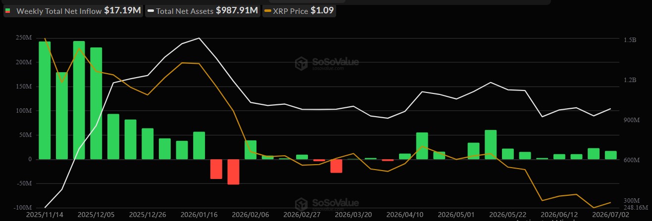This screenshot has width=652, height=221.
Task: Toggle the Weekly Total Net Inflow legend series
Action: [x=73, y=11]
